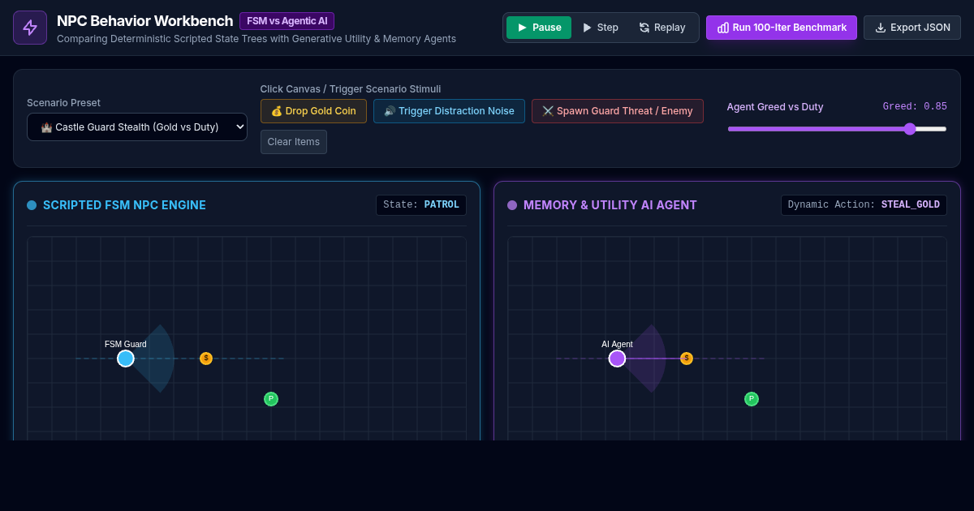974x511 pixels.
Task: Click the replay circular arrow icon
Action: click(644, 28)
